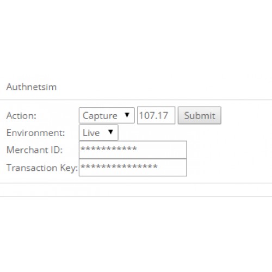Click the Merchant ID: label
The image size is (272, 272).
tap(34, 150)
